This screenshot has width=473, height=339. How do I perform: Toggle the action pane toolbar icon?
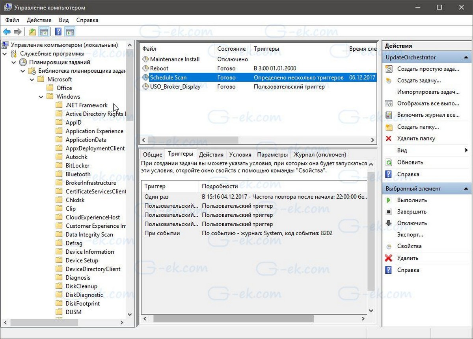(x=70, y=32)
